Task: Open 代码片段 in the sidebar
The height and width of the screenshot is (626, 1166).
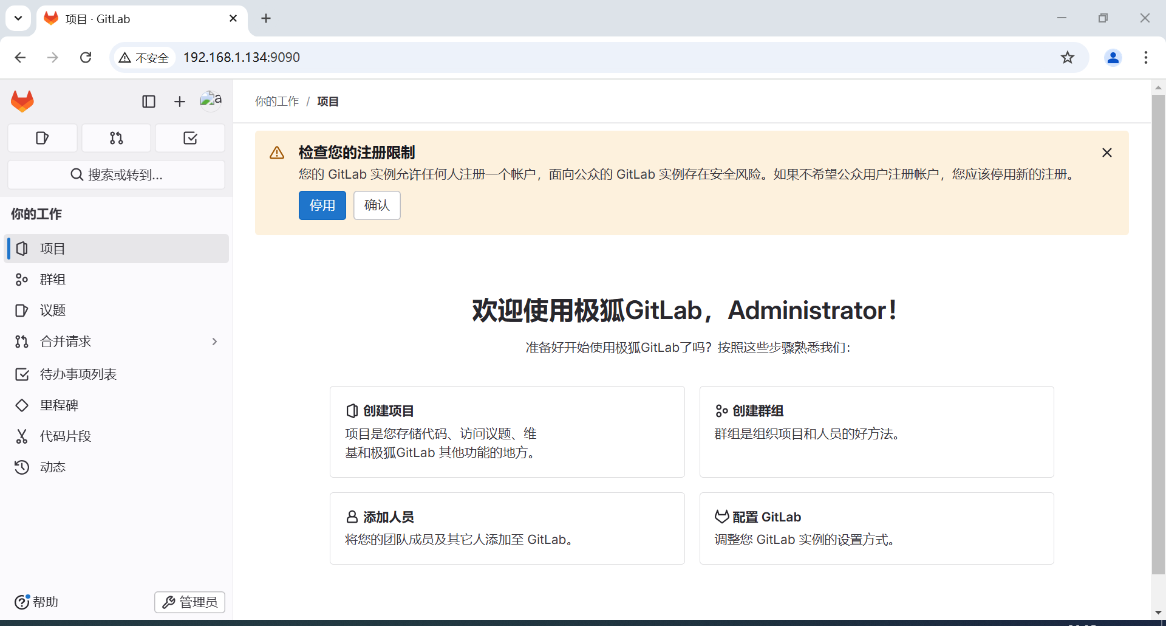Action: tap(117, 436)
